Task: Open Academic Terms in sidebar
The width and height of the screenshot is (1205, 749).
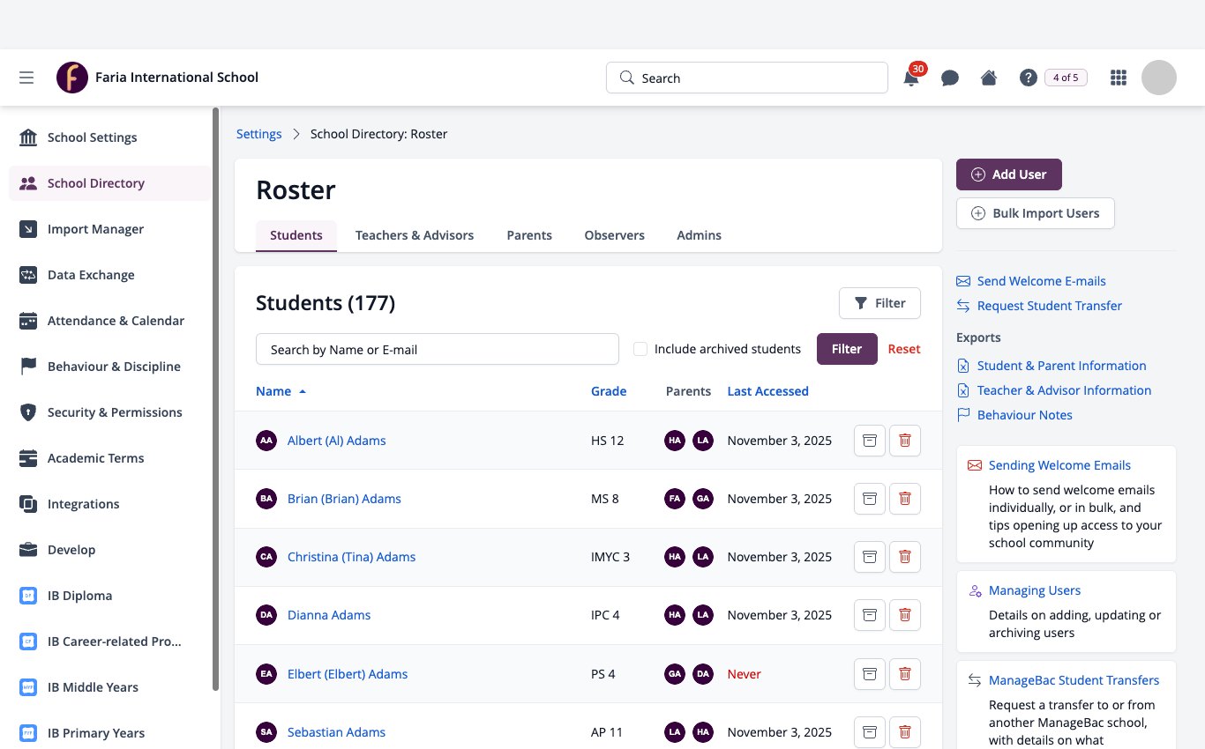Action: [110, 458]
